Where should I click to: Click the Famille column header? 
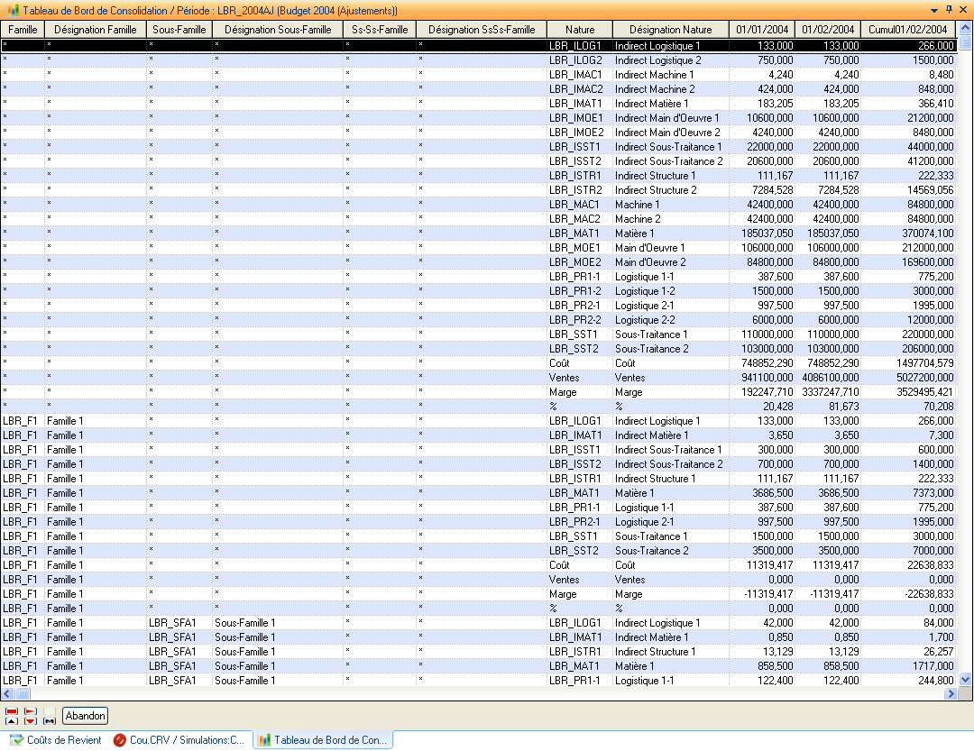[x=23, y=30]
